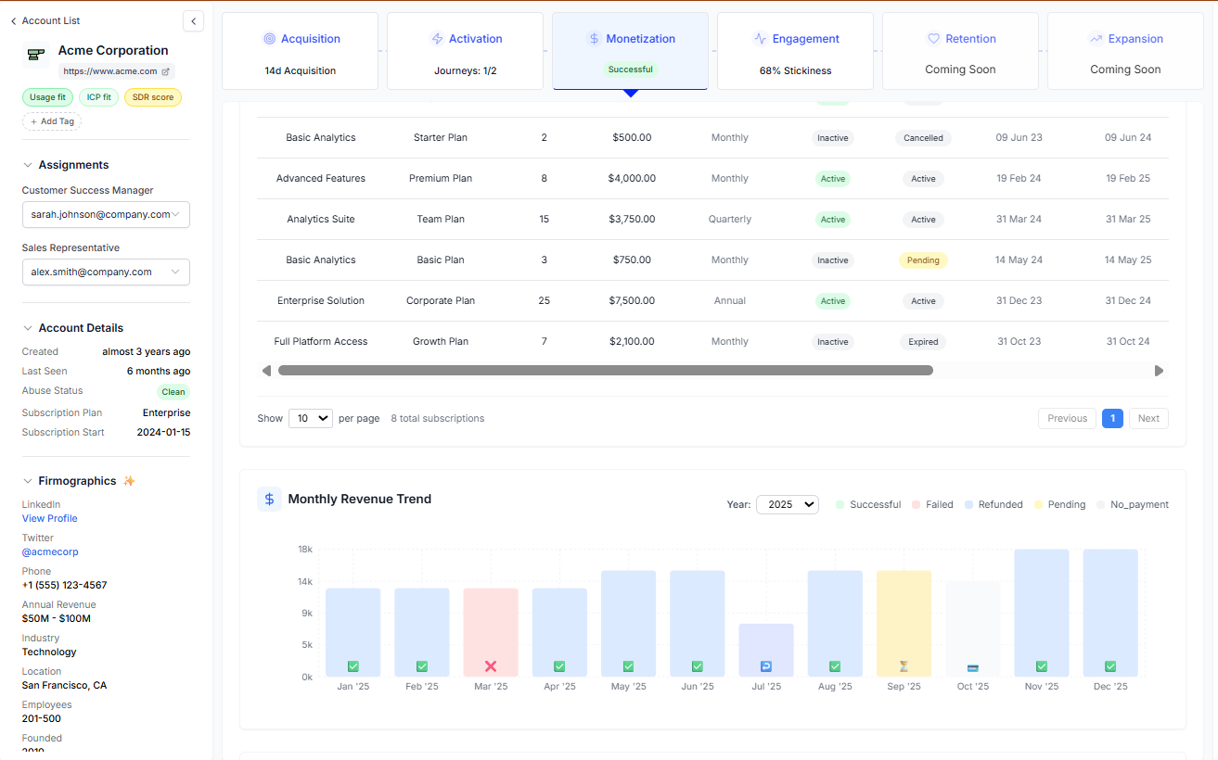Click the Expansion arrow icon
Image resolution: width=1218 pixels, height=760 pixels.
1096,38
